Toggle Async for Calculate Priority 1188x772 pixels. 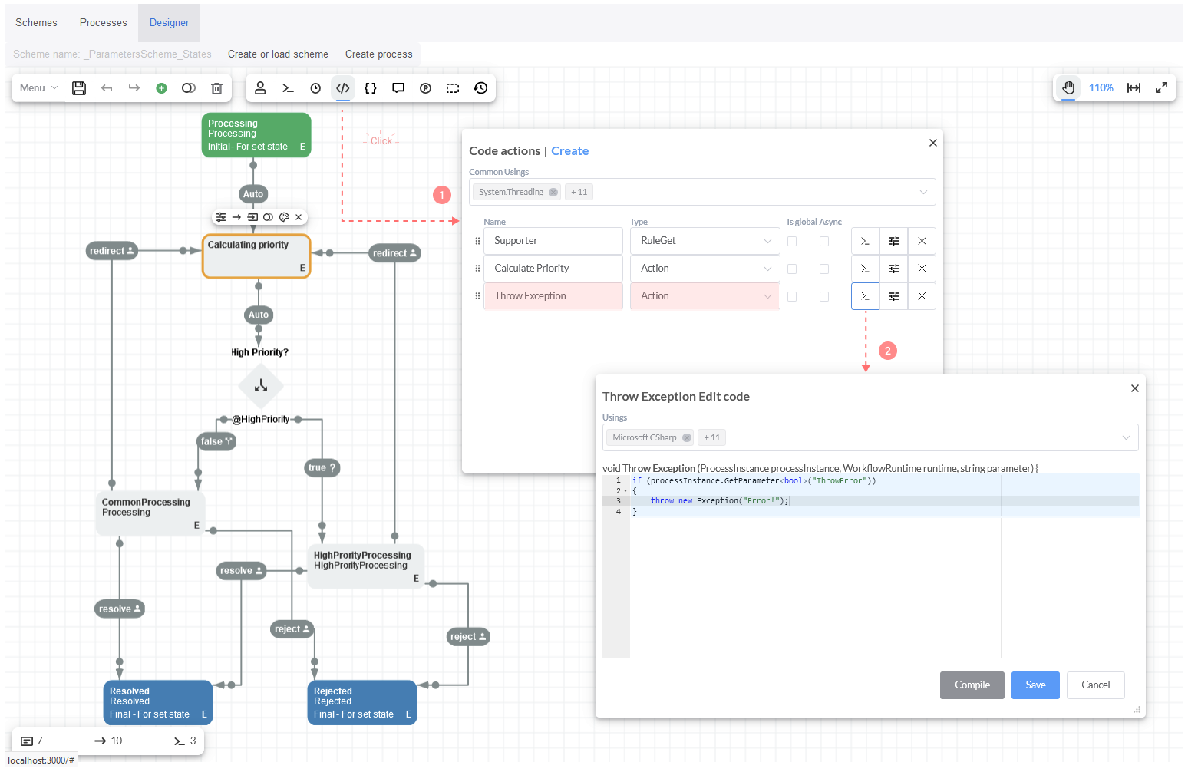pos(824,269)
